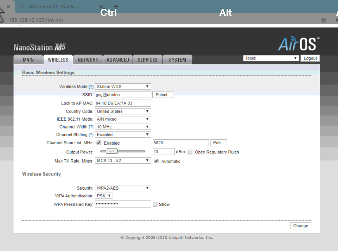
Task: Click the AirOS logo
Action: [x=299, y=44]
